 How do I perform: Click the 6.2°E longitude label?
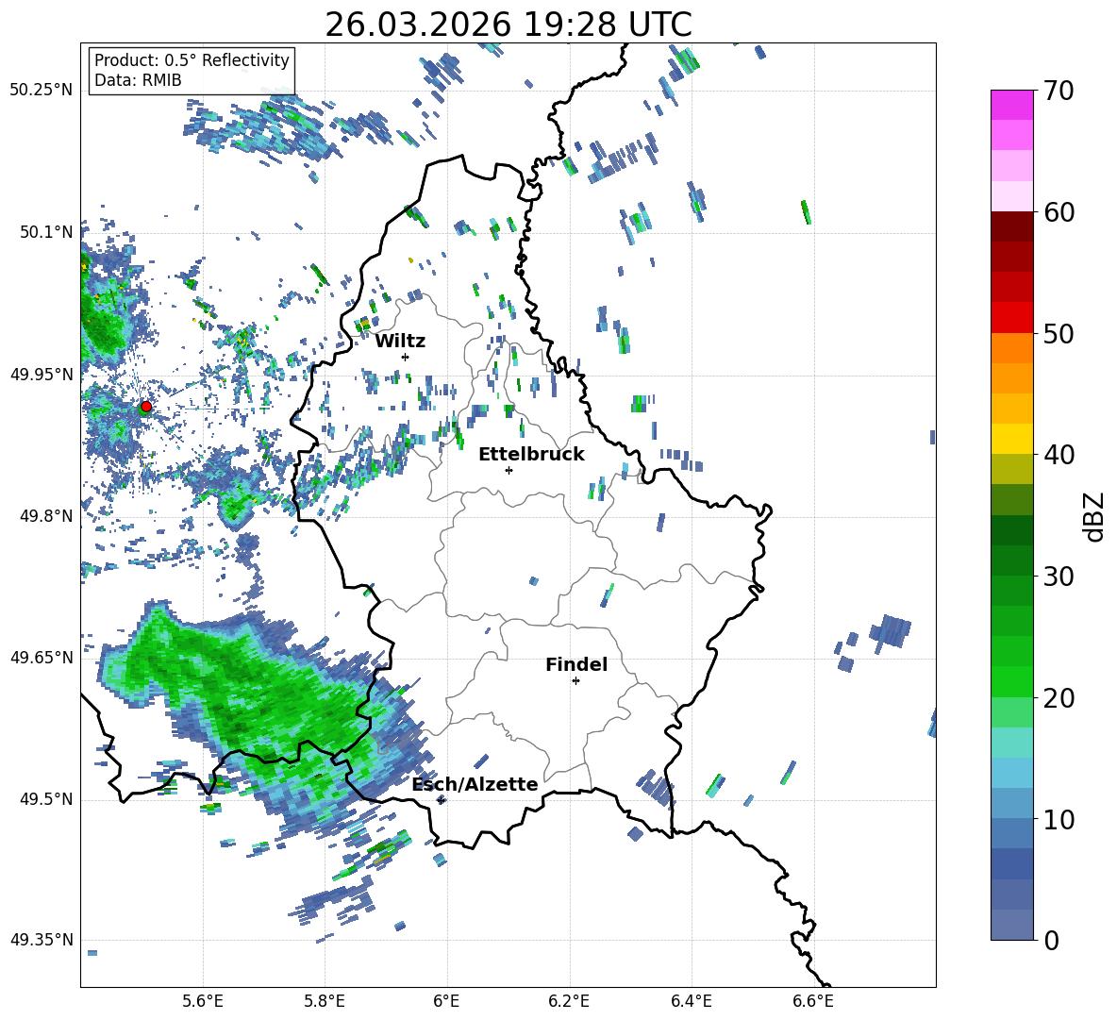point(569,1001)
